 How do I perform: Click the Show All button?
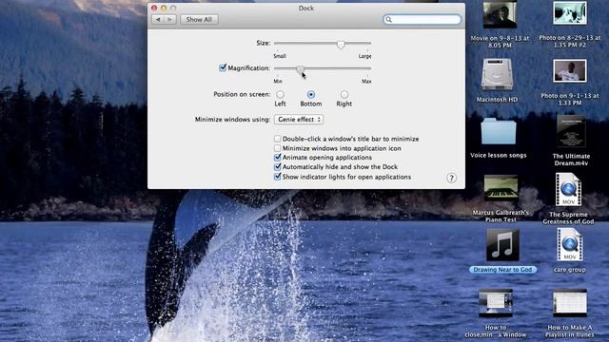199,19
